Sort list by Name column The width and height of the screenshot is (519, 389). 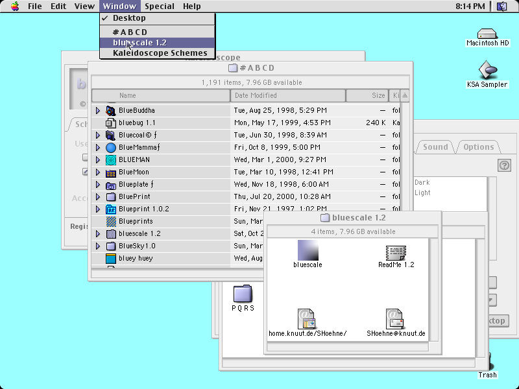[x=161, y=95]
